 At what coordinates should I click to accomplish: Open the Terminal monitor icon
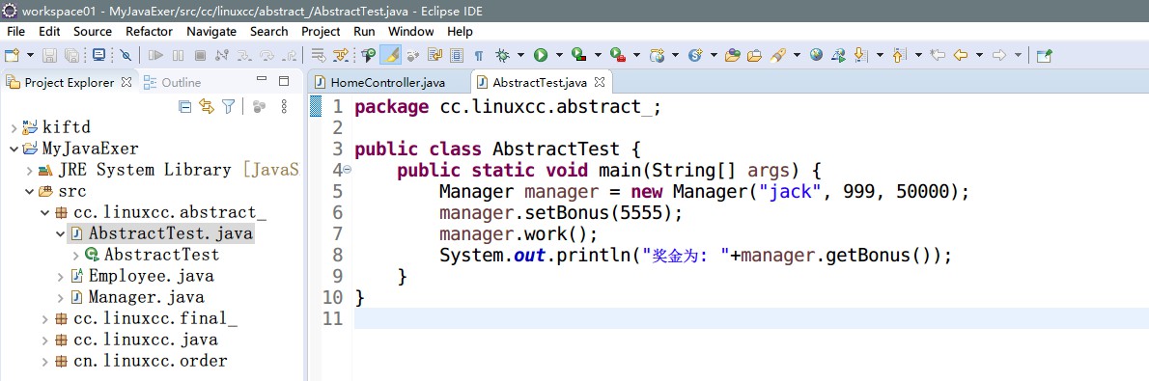tap(98, 55)
